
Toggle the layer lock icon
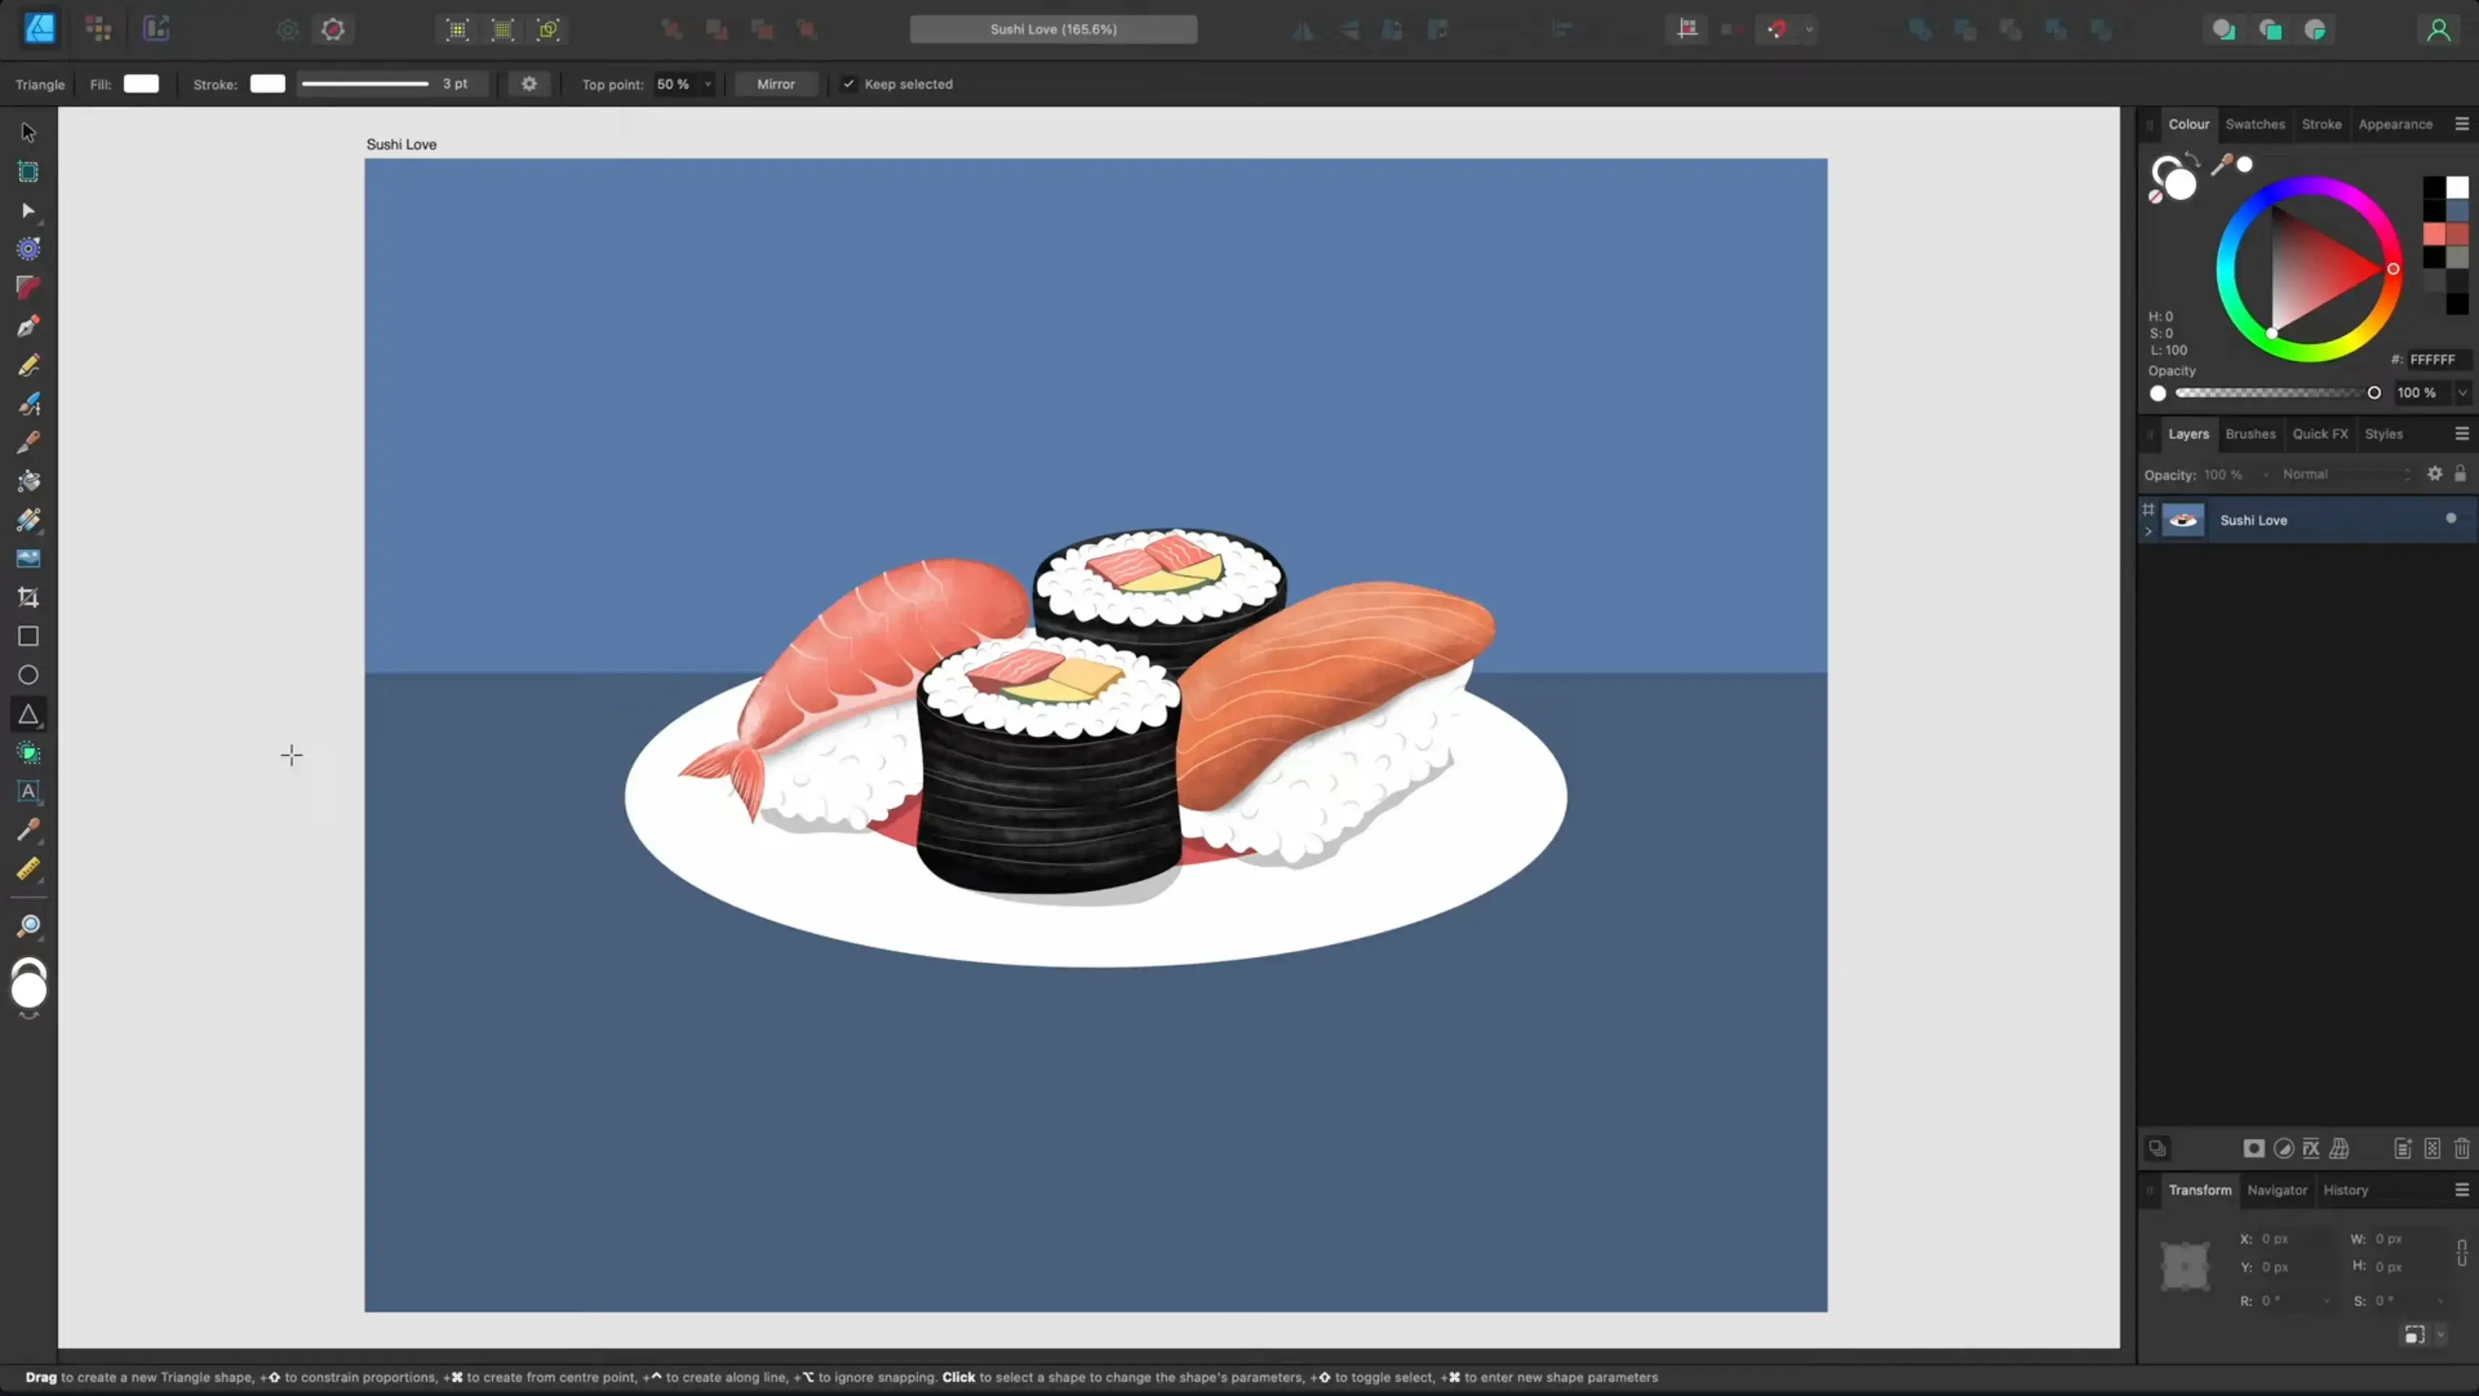2459,473
